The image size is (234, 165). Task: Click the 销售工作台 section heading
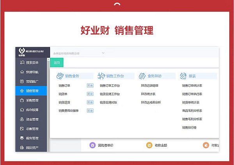115,76
